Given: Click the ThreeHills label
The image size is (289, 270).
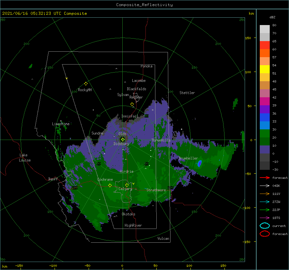Looking at the screenshot, I should click(161, 140).
